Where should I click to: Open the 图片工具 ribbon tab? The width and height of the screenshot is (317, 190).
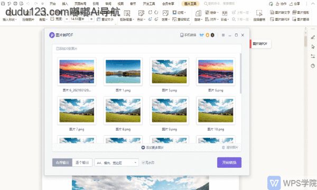point(190,4)
